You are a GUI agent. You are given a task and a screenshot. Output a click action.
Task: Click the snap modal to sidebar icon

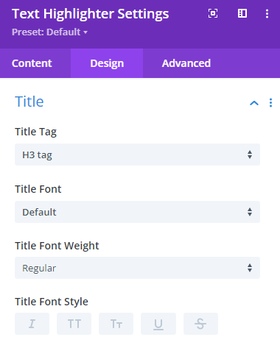242,13
